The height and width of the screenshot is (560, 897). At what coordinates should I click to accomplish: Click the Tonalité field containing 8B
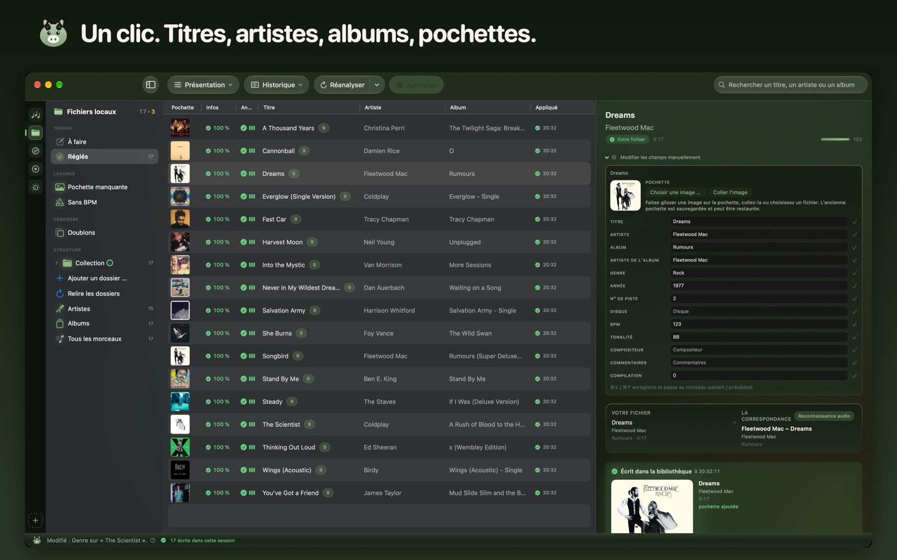[x=759, y=337]
